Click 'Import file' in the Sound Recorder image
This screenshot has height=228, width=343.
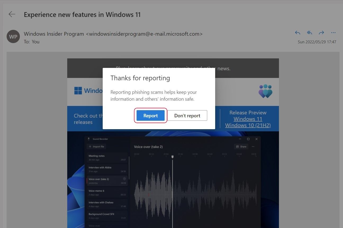pos(96,147)
